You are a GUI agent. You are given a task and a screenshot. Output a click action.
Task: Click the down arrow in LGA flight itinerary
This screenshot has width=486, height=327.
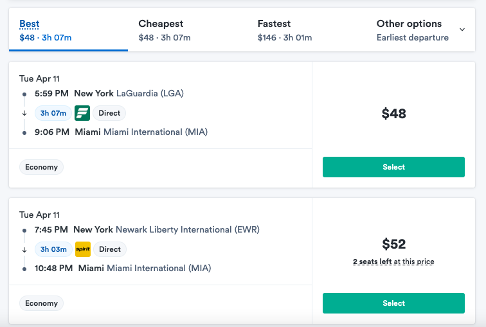(24, 113)
